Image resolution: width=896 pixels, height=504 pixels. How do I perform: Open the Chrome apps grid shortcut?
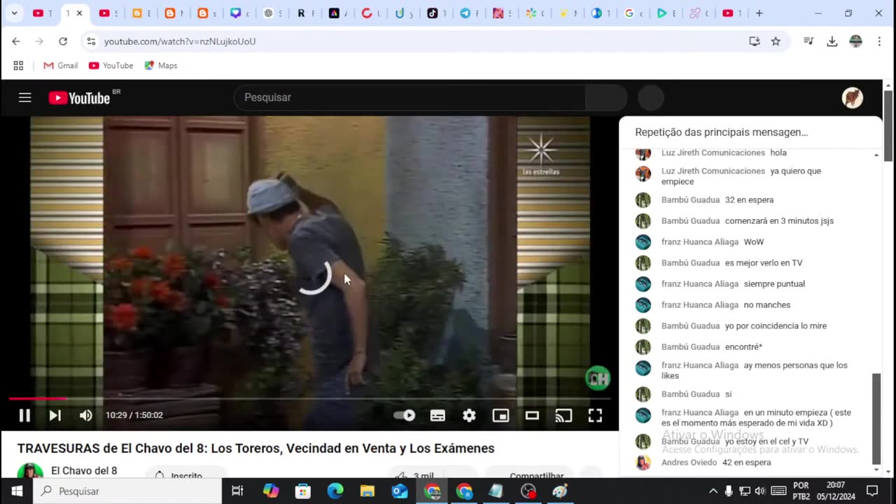tap(18, 65)
